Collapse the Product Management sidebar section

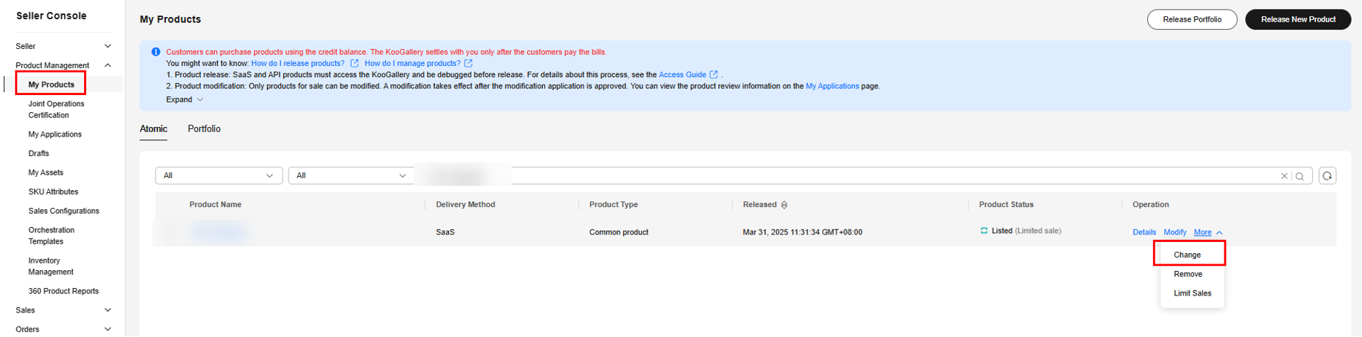(108, 65)
